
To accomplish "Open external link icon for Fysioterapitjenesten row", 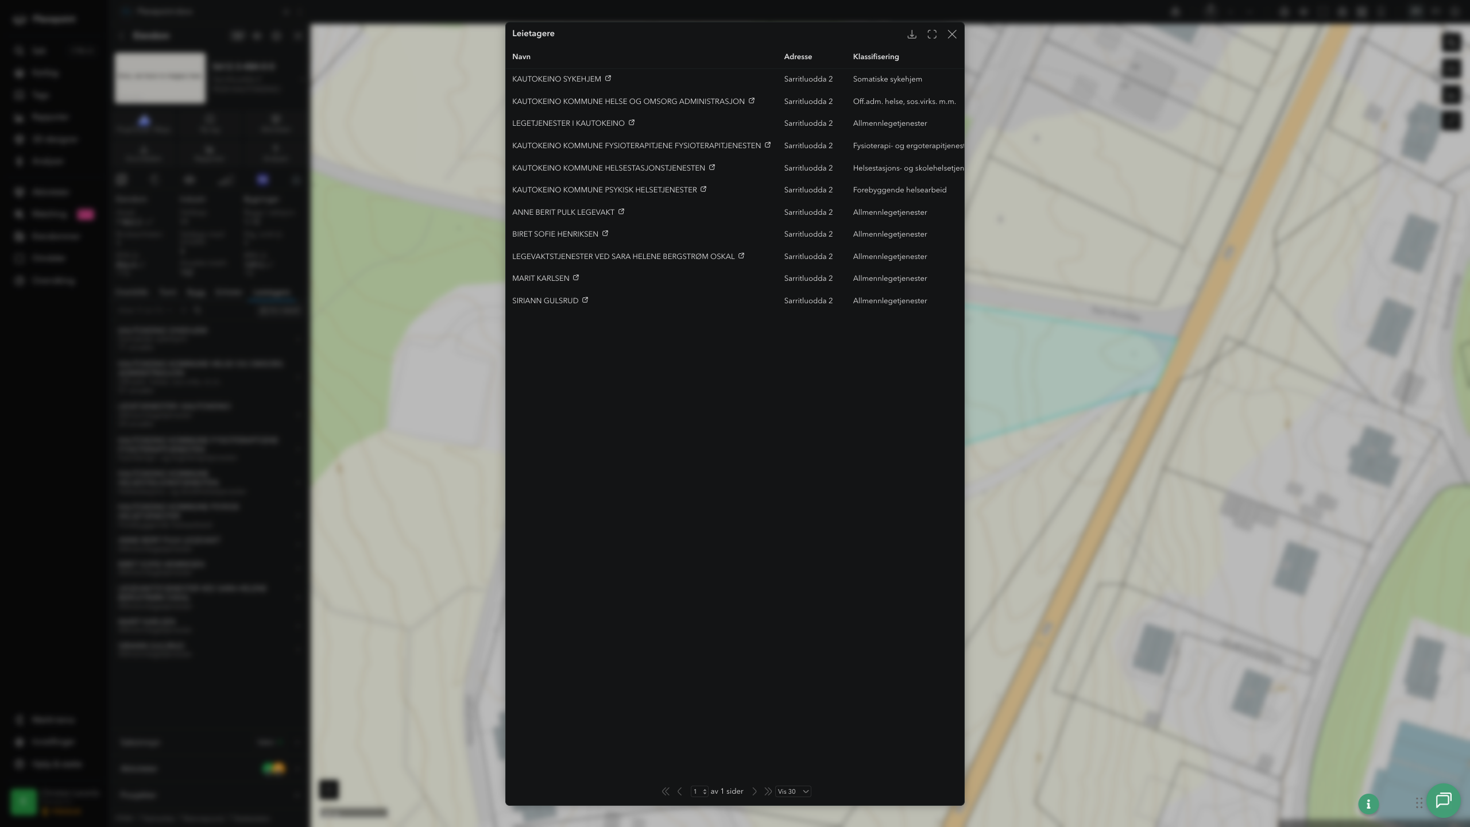I will [x=768, y=145].
